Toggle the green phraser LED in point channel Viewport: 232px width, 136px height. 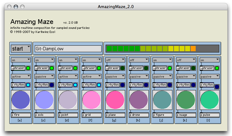pyautogui.click(x=75, y=68)
